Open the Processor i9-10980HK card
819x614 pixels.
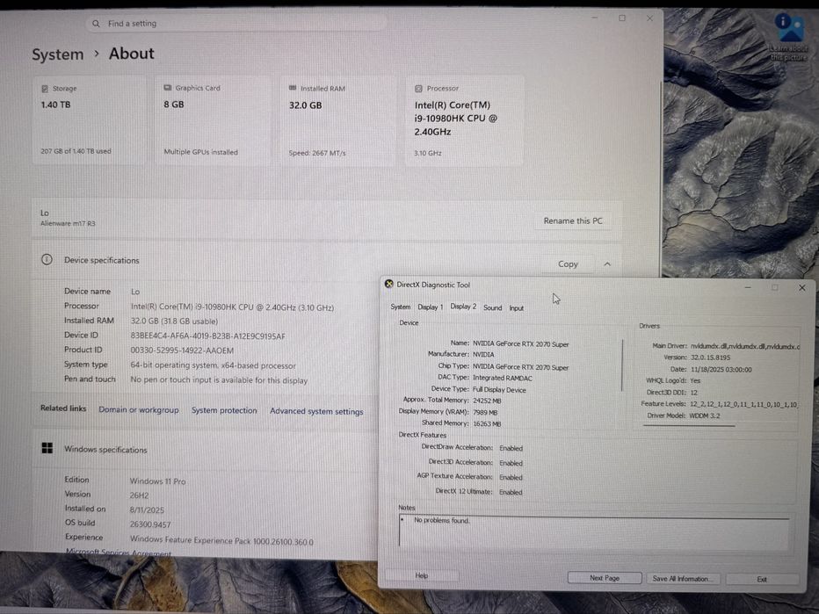coord(464,120)
